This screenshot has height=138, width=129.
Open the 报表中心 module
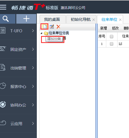click(x=18, y=86)
